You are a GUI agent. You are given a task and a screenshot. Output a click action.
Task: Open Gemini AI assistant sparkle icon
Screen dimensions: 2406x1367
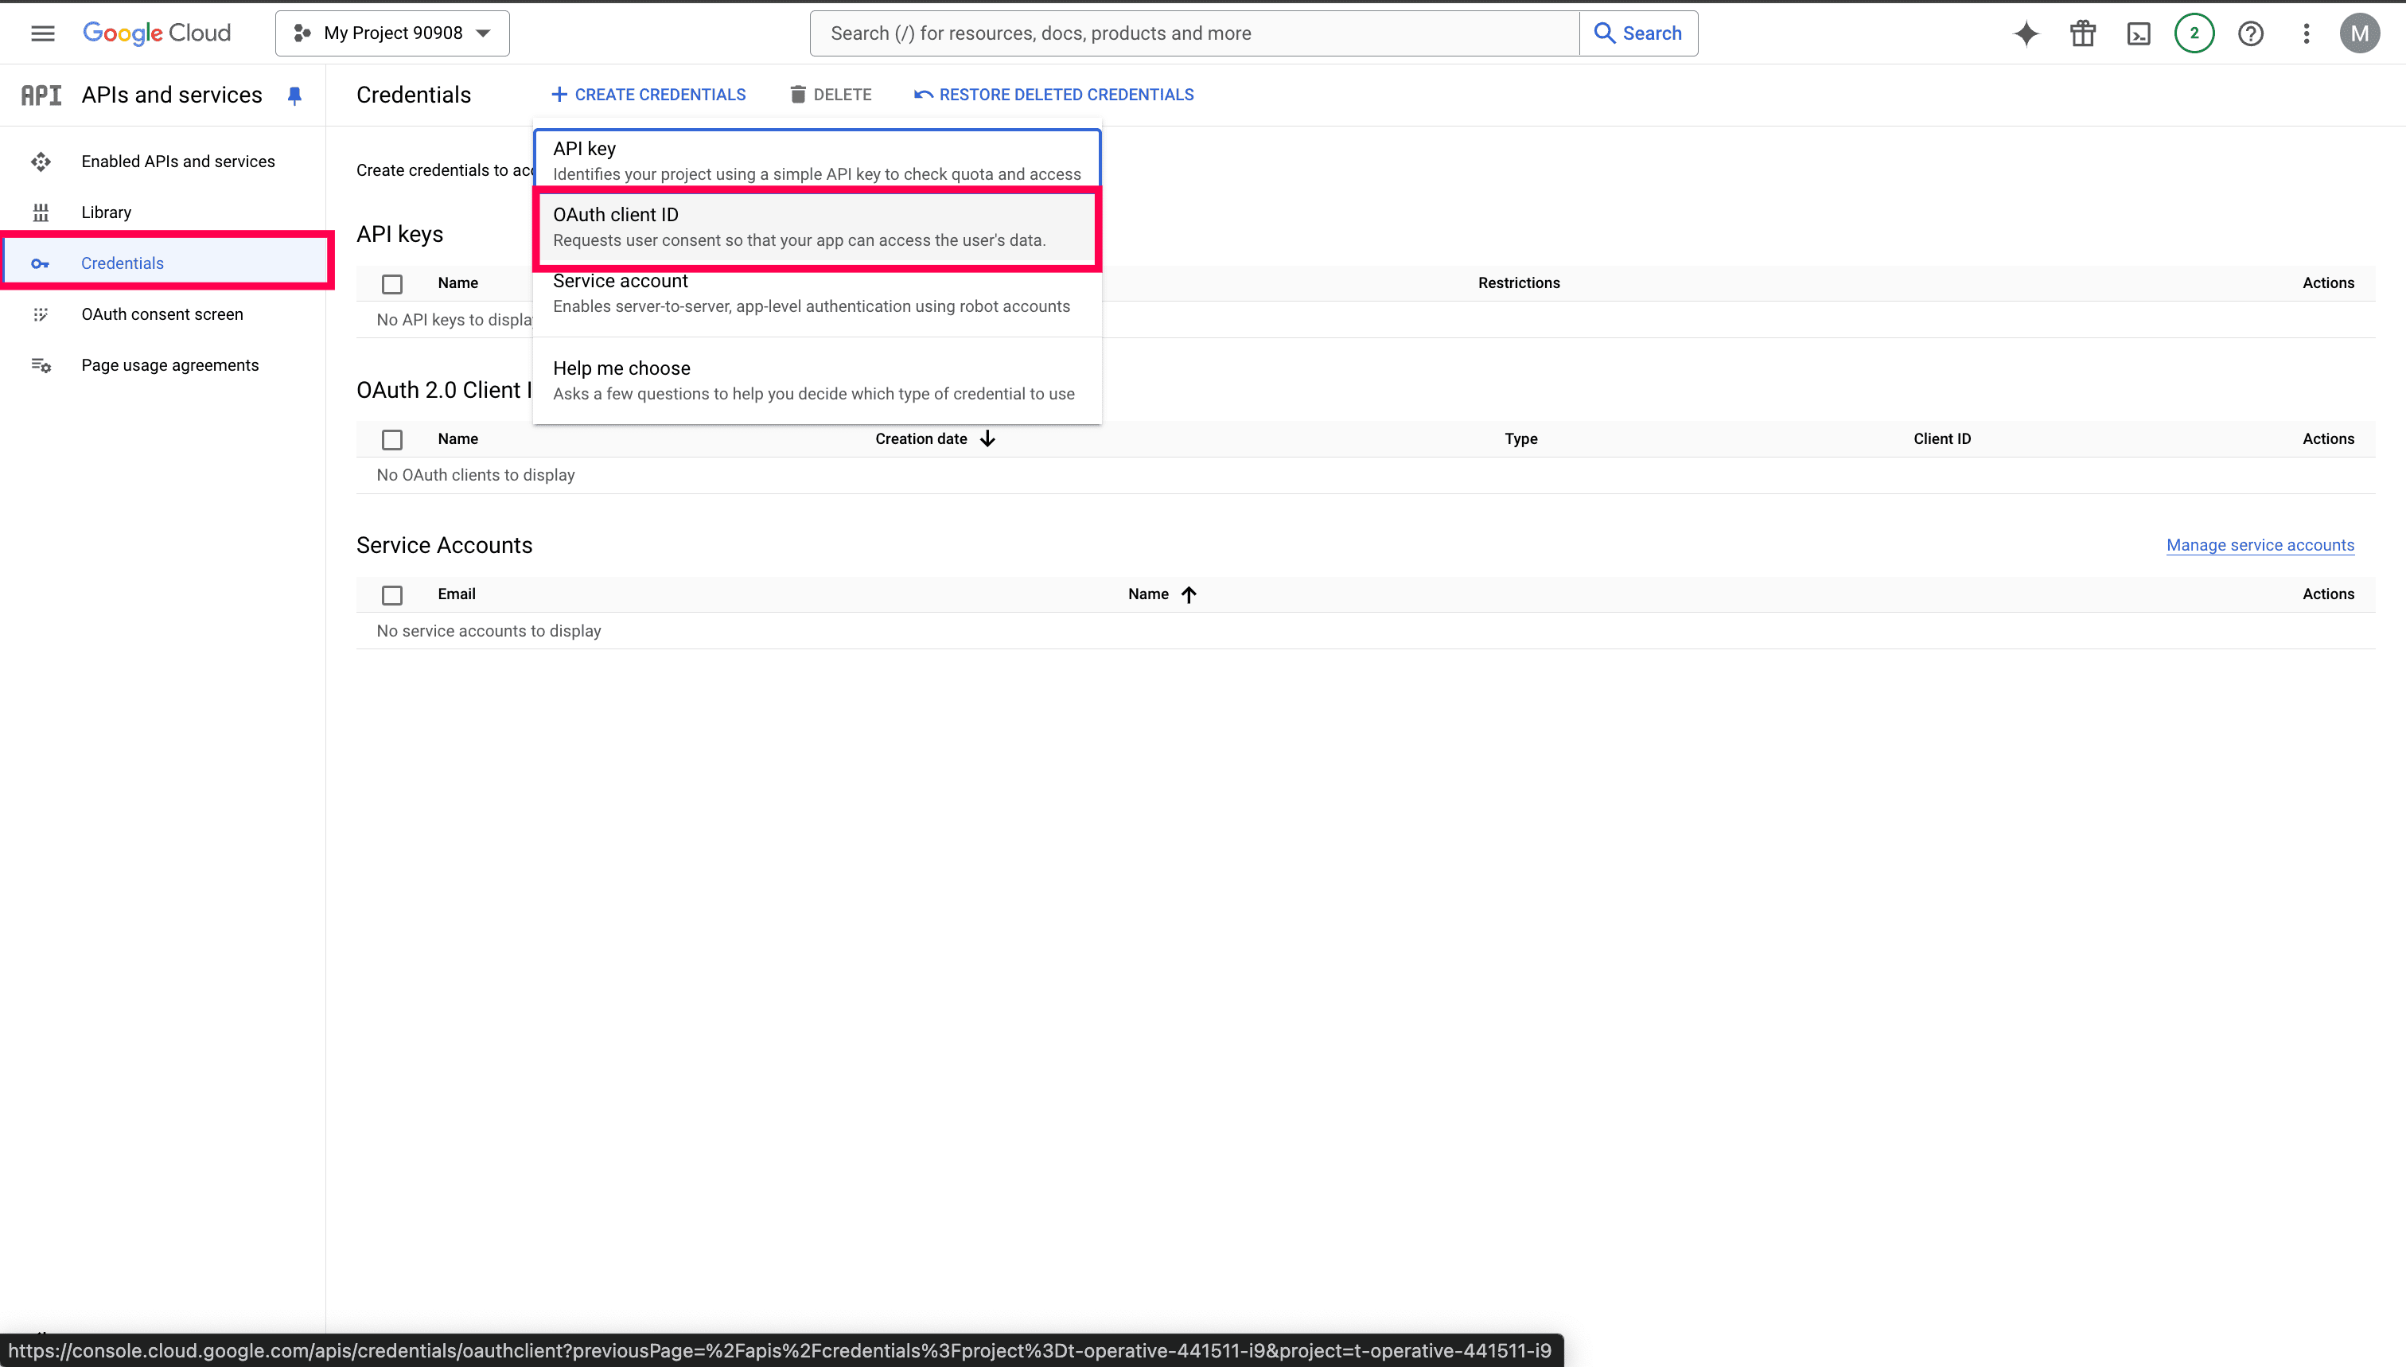coord(2026,33)
